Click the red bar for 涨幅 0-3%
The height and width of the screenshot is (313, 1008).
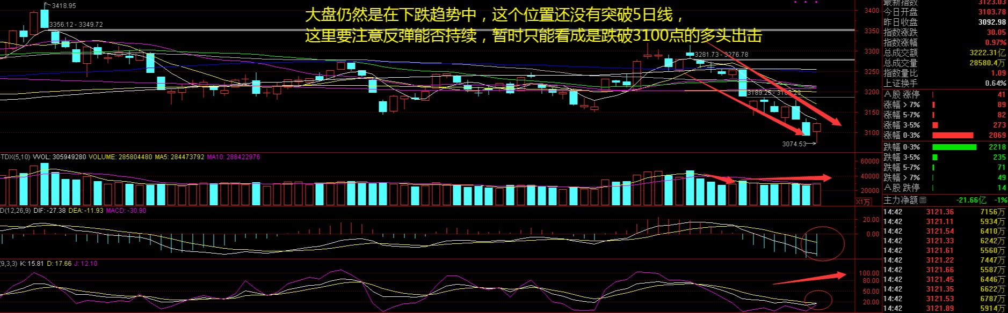[953, 136]
